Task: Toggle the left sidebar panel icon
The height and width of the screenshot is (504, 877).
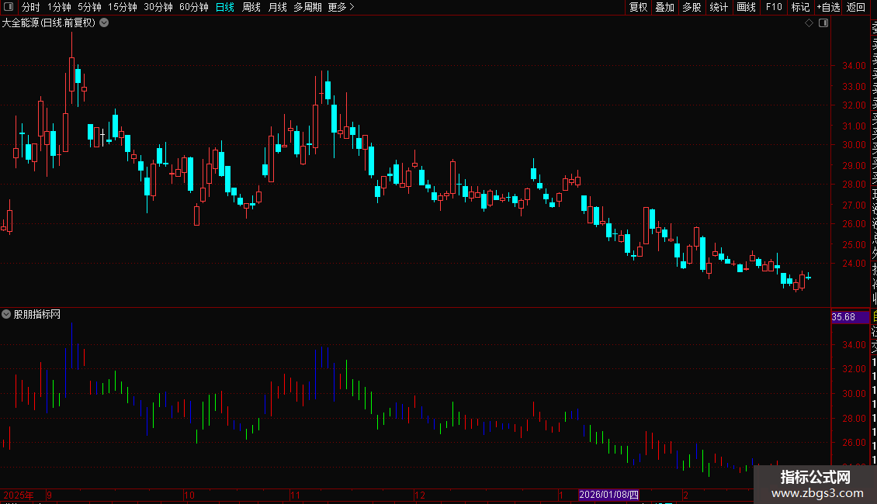Action: point(9,7)
